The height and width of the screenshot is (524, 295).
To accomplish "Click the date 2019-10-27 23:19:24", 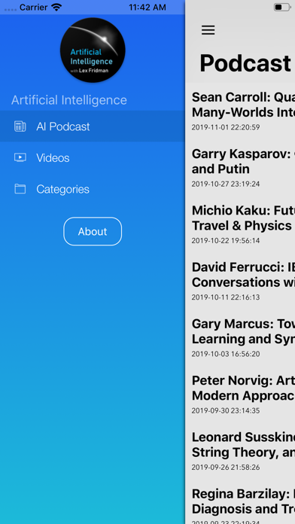I will click(226, 184).
